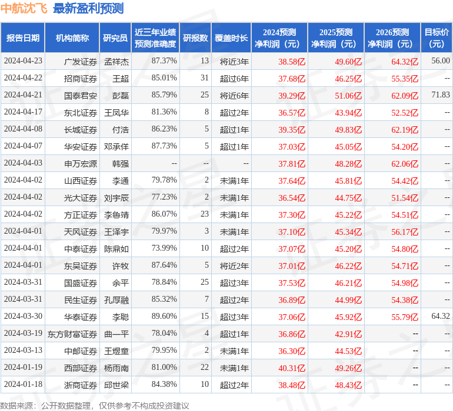Click 天风证券 institution name

(x=81, y=232)
